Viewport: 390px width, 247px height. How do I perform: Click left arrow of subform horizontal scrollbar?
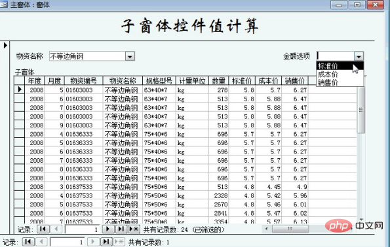tap(267, 229)
